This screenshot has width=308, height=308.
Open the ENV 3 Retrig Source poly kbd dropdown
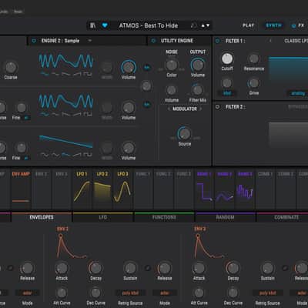click(x=268, y=293)
